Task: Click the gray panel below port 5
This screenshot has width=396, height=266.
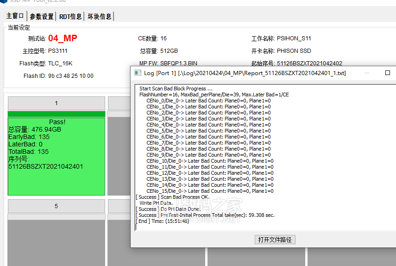Action: point(57,241)
